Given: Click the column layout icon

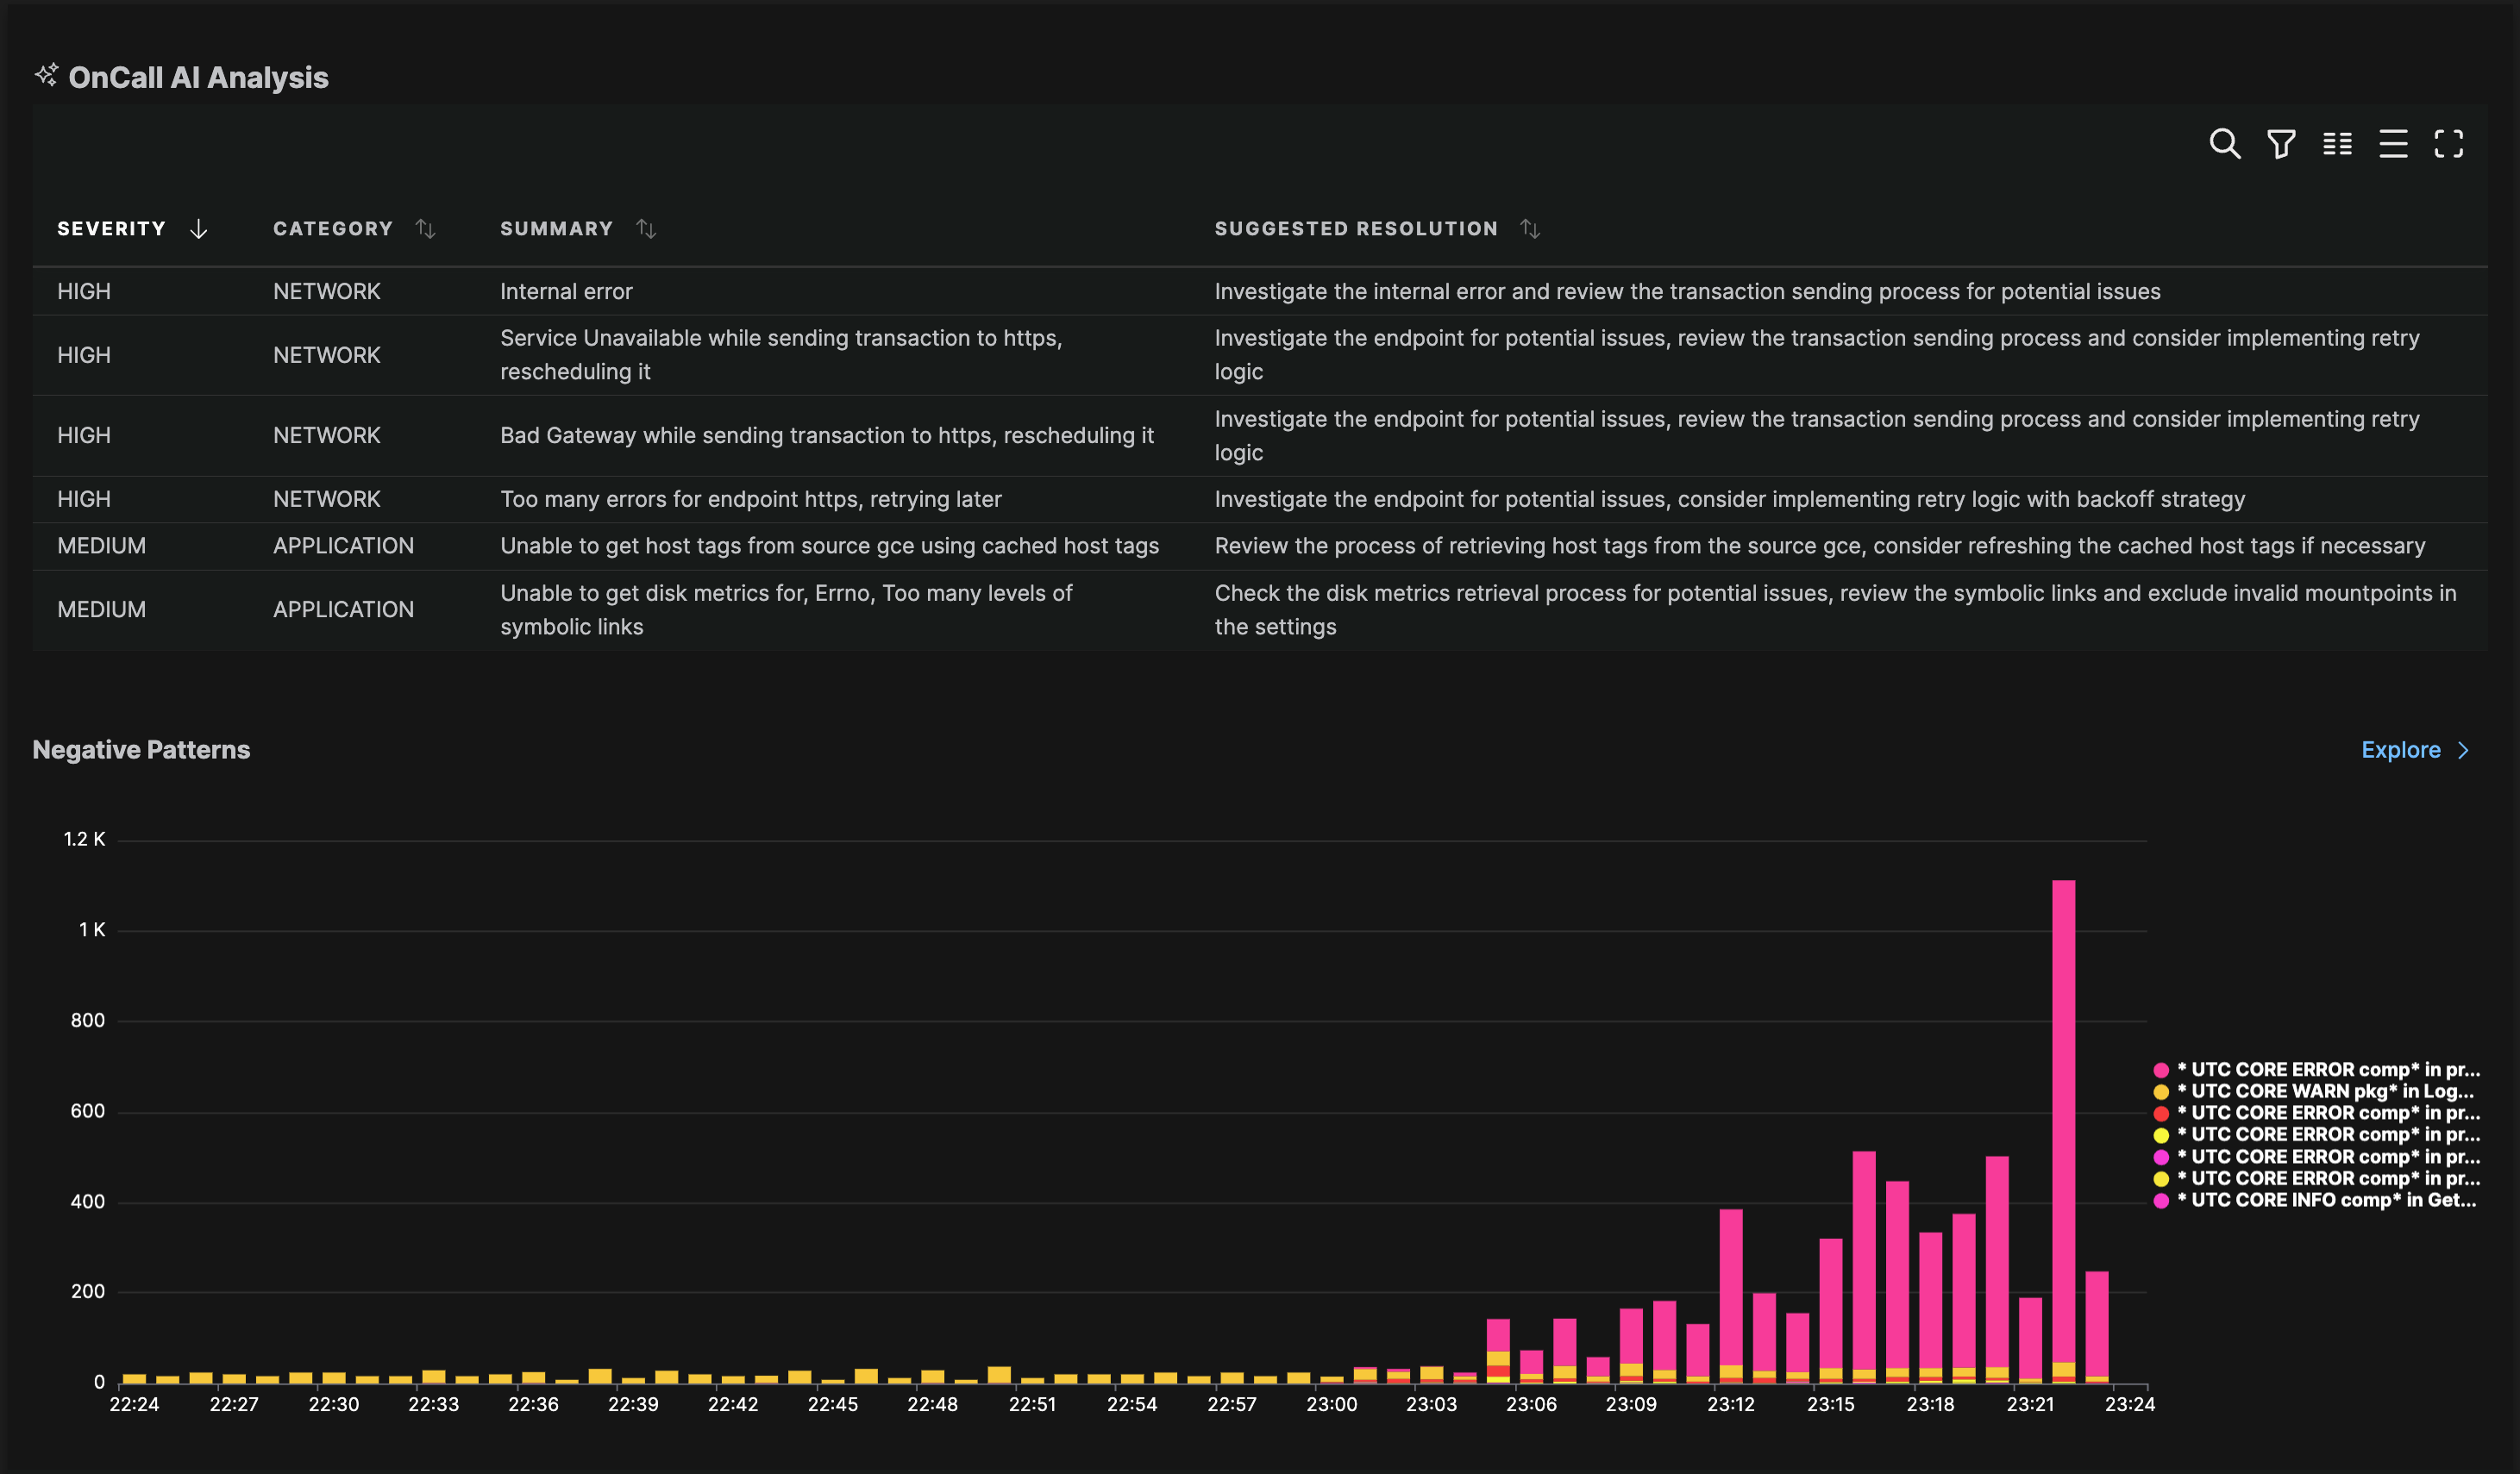Looking at the screenshot, I should click(2337, 144).
